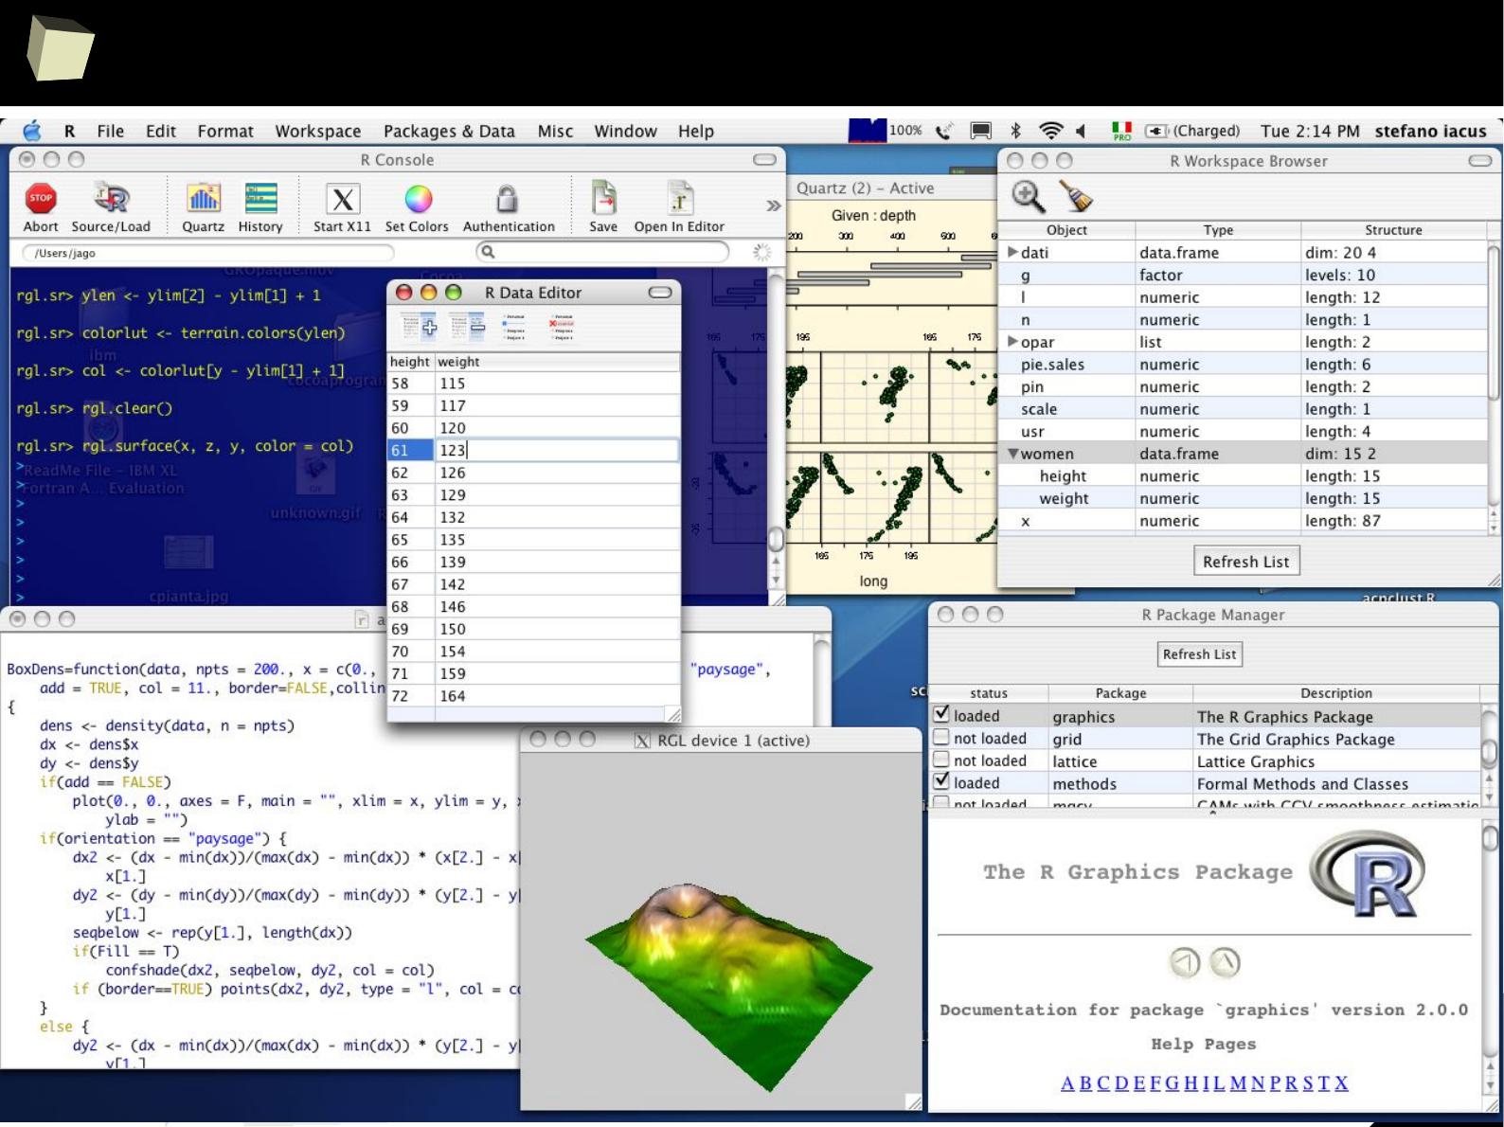Click the Wi-Fi status icon
1504x1127 pixels.
[x=1049, y=131]
